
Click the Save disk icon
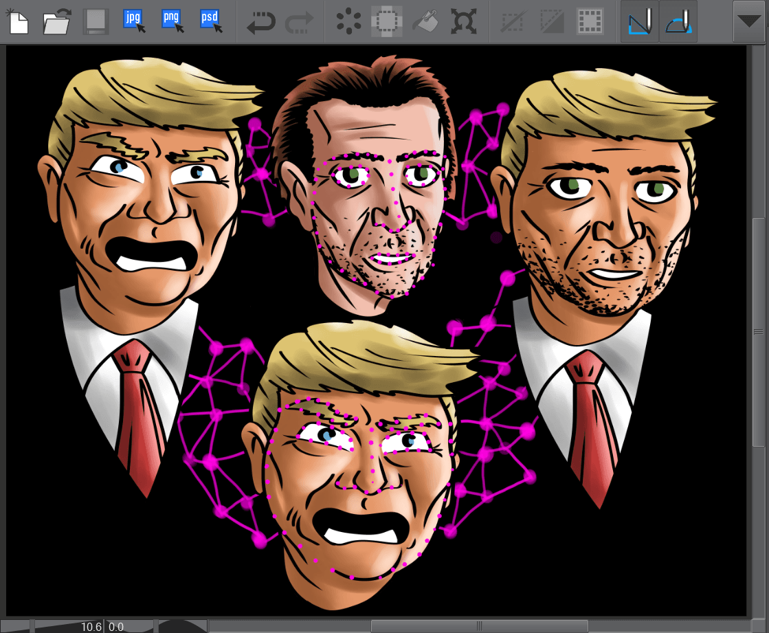click(x=94, y=21)
